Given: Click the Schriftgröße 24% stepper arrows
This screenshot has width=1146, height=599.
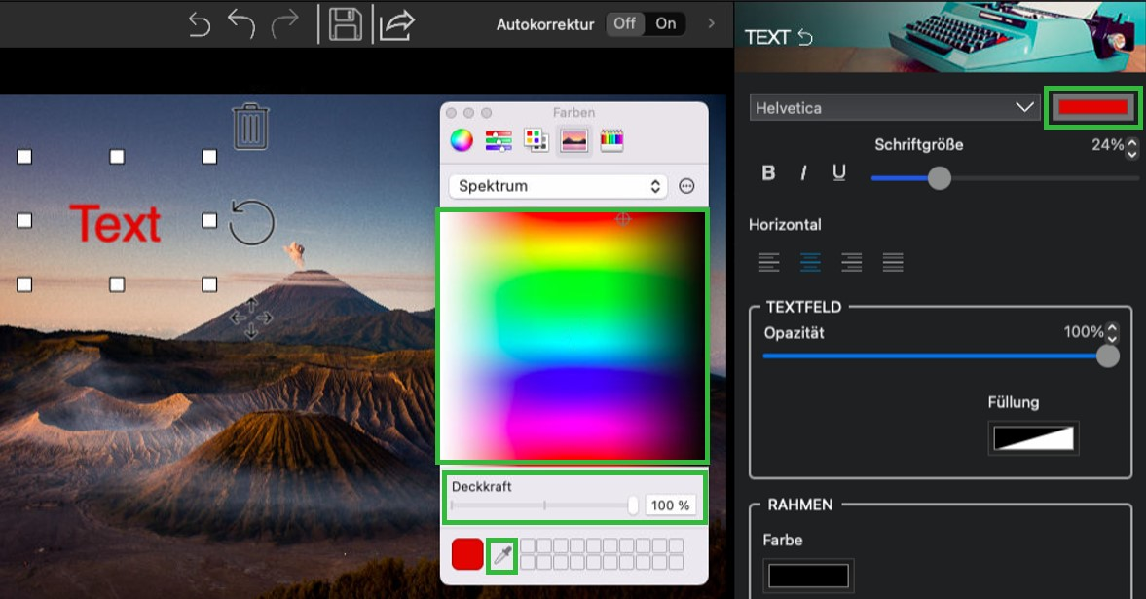Looking at the screenshot, I should [x=1132, y=148].
